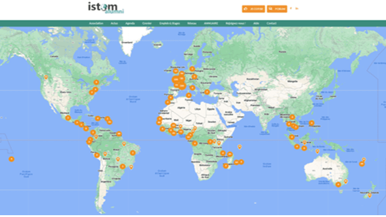Go to the Agenda menu item

130,24
